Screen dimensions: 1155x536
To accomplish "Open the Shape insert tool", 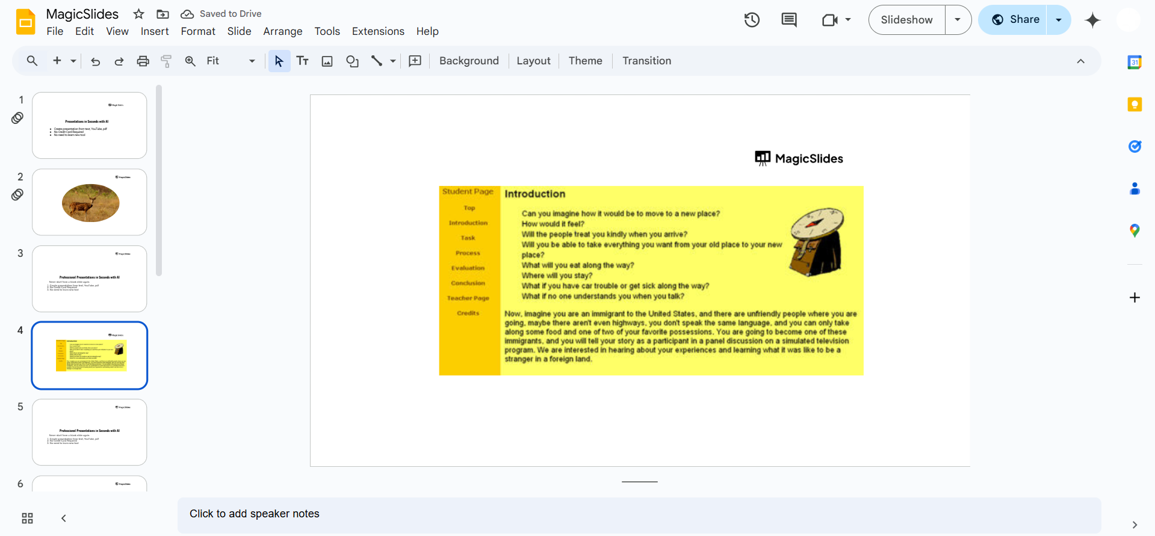I will (x=352, y=61).
